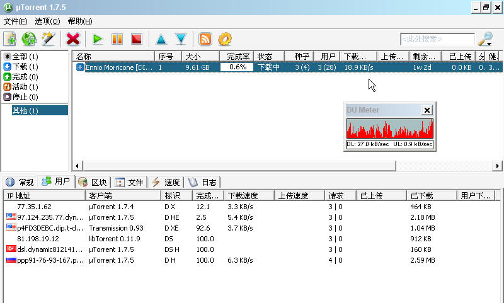Click inside the search input box
Viewport: 504px width, 303px height.
click(x=437, y=39)
